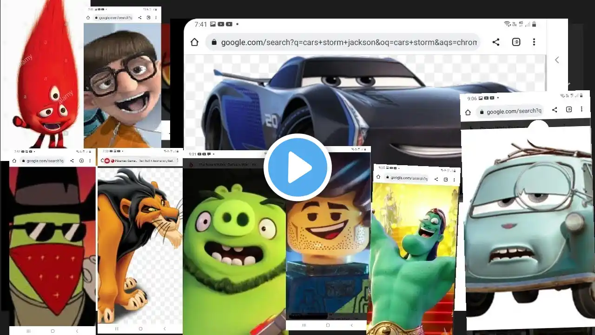The height and width of the screenshot is (335, 595).
Task: Open three-dot menu in the red bandana window
Action: [x=90, y=161]
